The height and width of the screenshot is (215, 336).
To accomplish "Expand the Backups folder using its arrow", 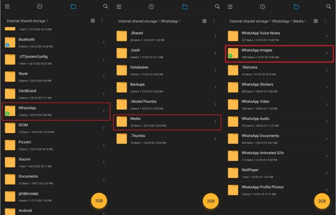I will pos(215,87).
